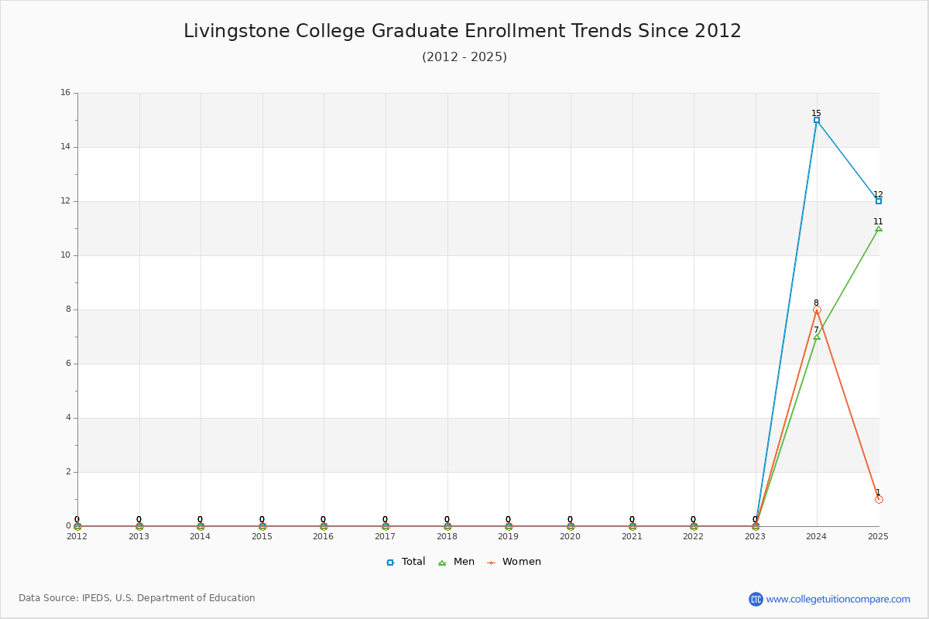Toggle the Total series in legend
929x619 pixels.
coord(406,562)
